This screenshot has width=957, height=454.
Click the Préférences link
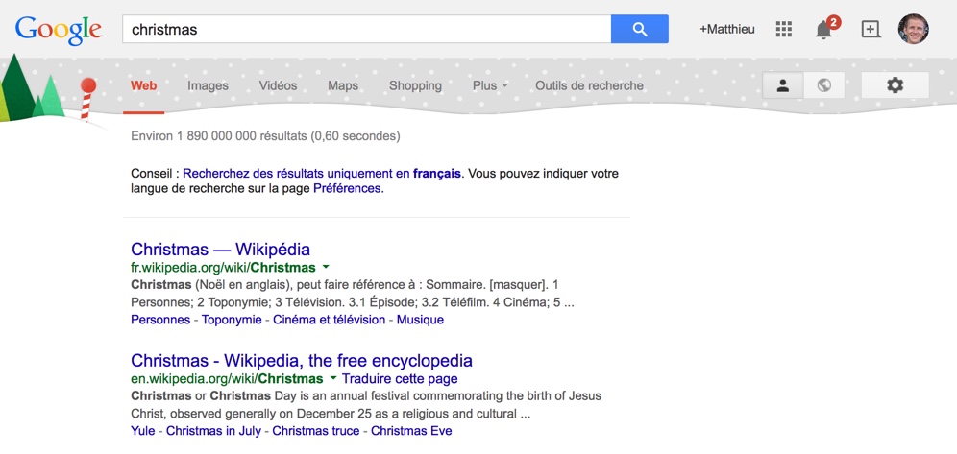click(x=347, y=188)
